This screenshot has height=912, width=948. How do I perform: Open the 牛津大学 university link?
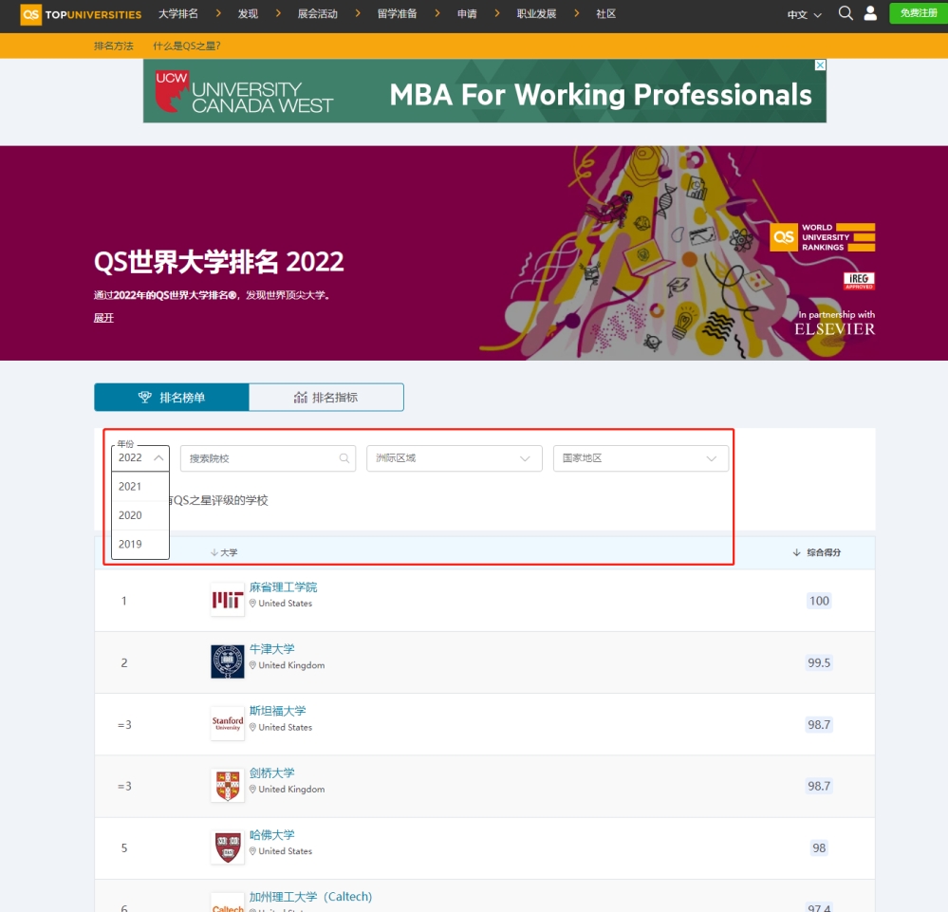tap(272, 649)
